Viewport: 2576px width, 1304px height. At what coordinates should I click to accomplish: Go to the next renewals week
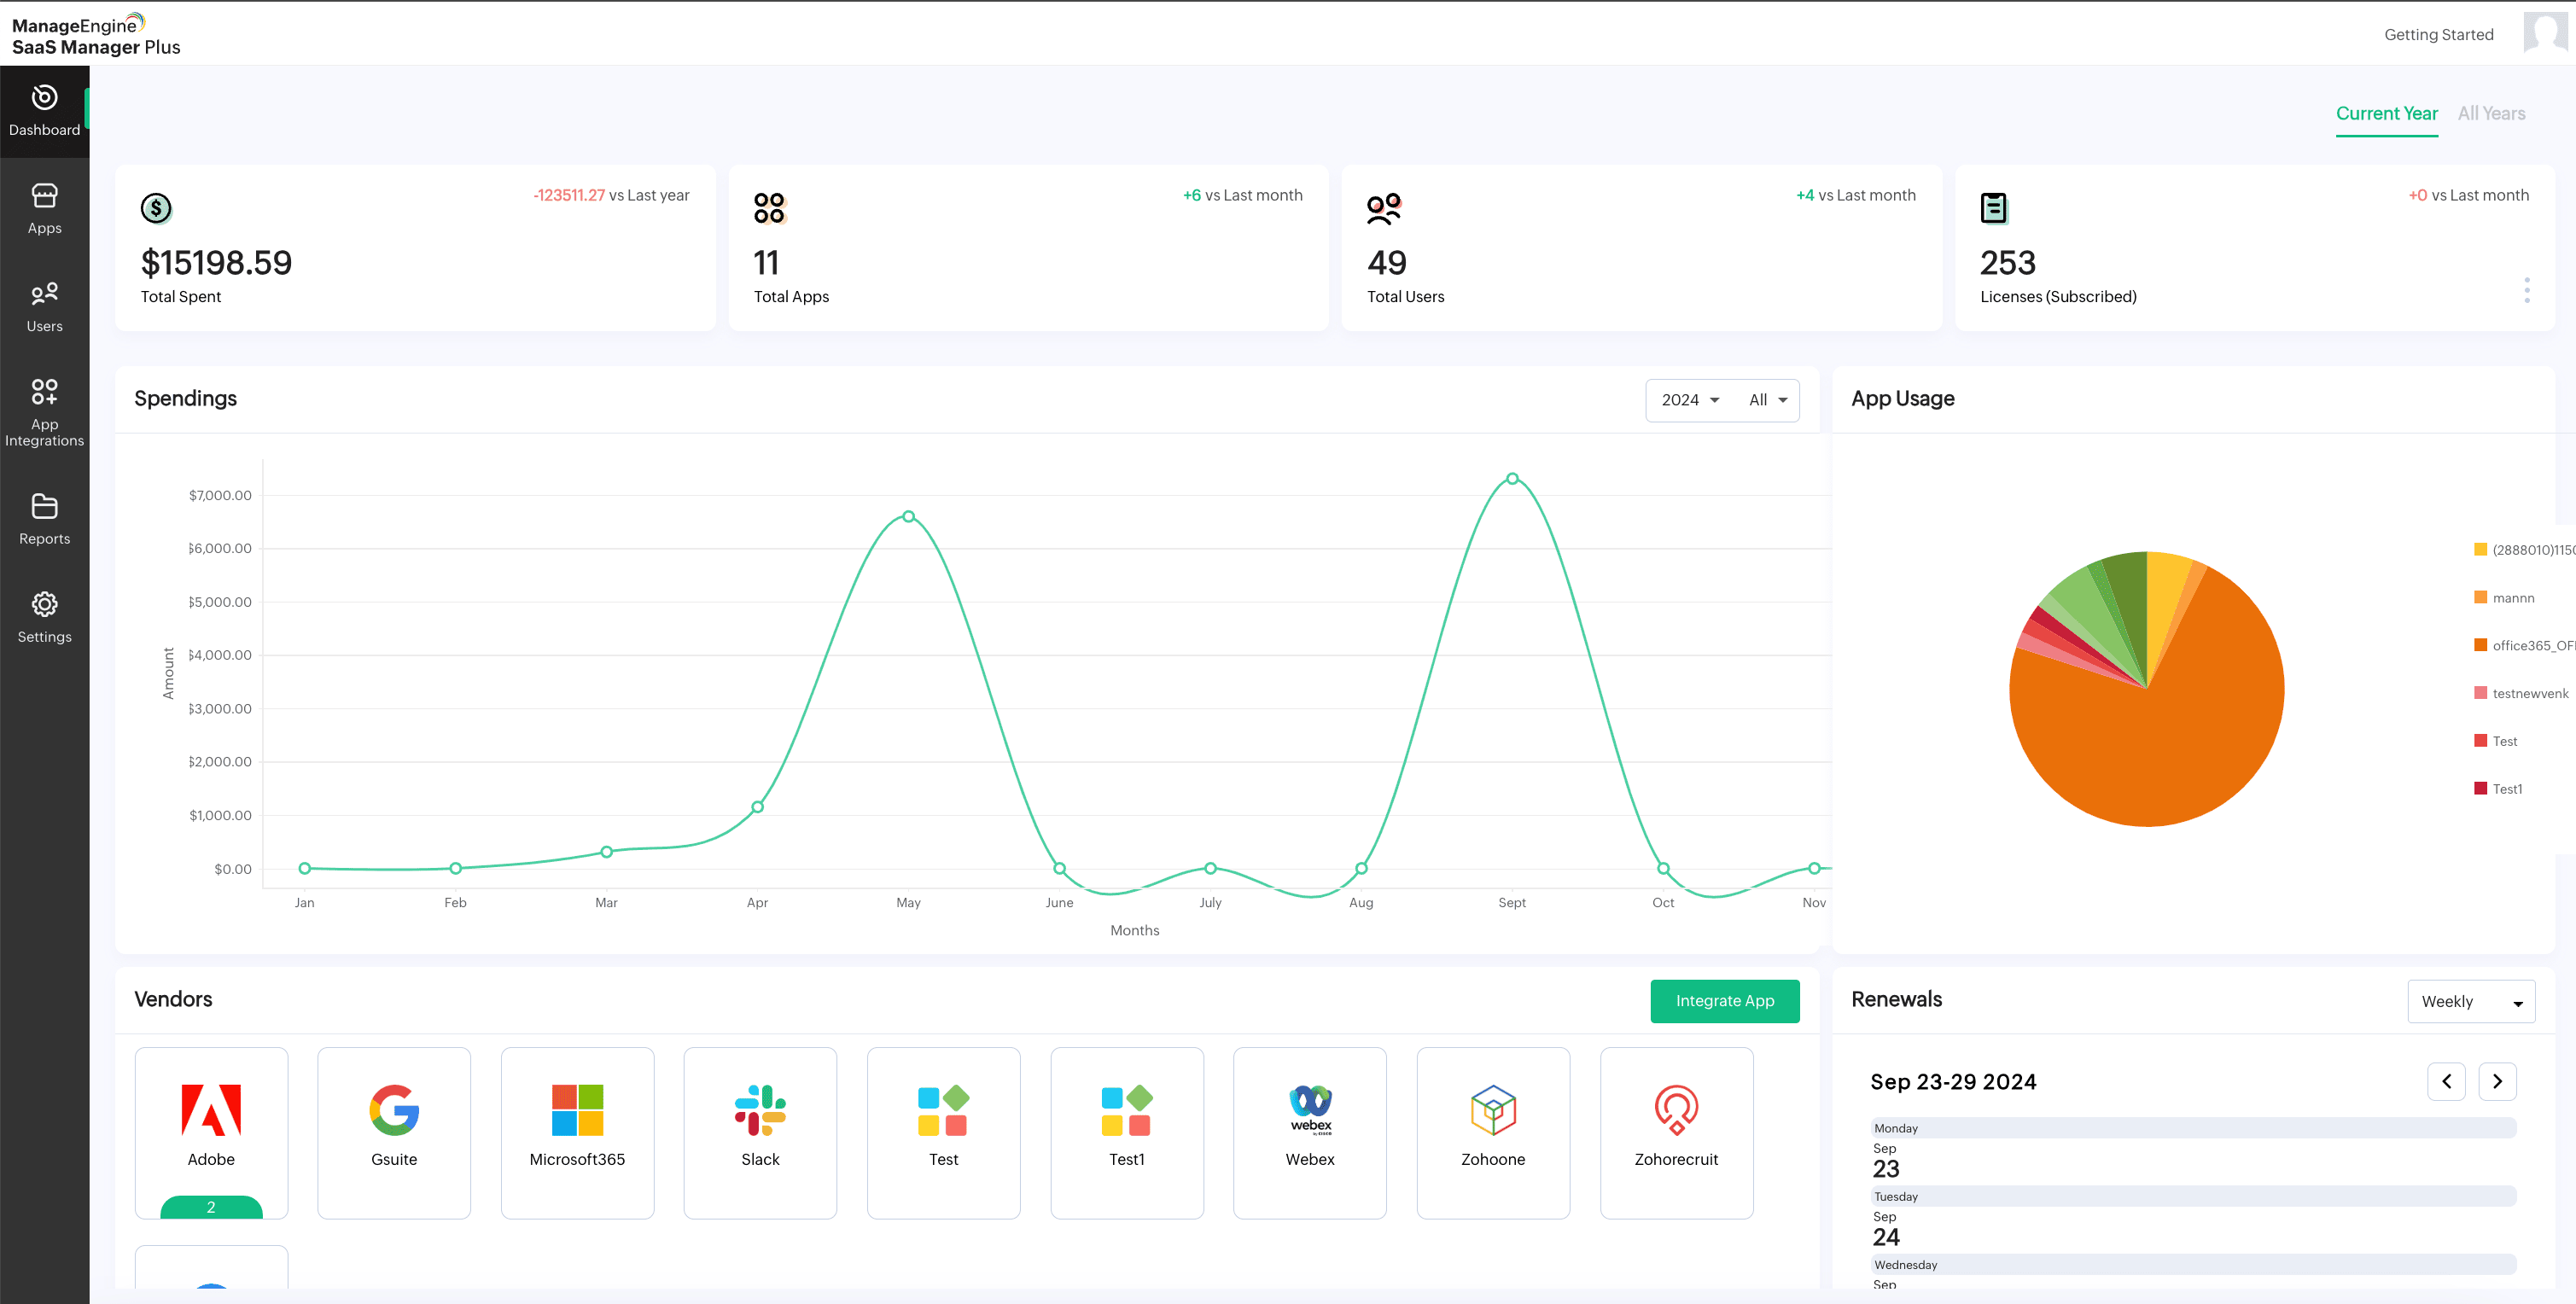[x=2497, y=1081]
